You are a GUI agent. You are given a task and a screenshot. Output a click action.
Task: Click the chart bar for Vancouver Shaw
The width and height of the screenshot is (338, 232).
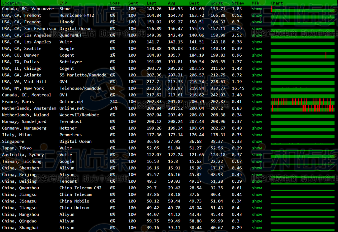coord(302,9)
